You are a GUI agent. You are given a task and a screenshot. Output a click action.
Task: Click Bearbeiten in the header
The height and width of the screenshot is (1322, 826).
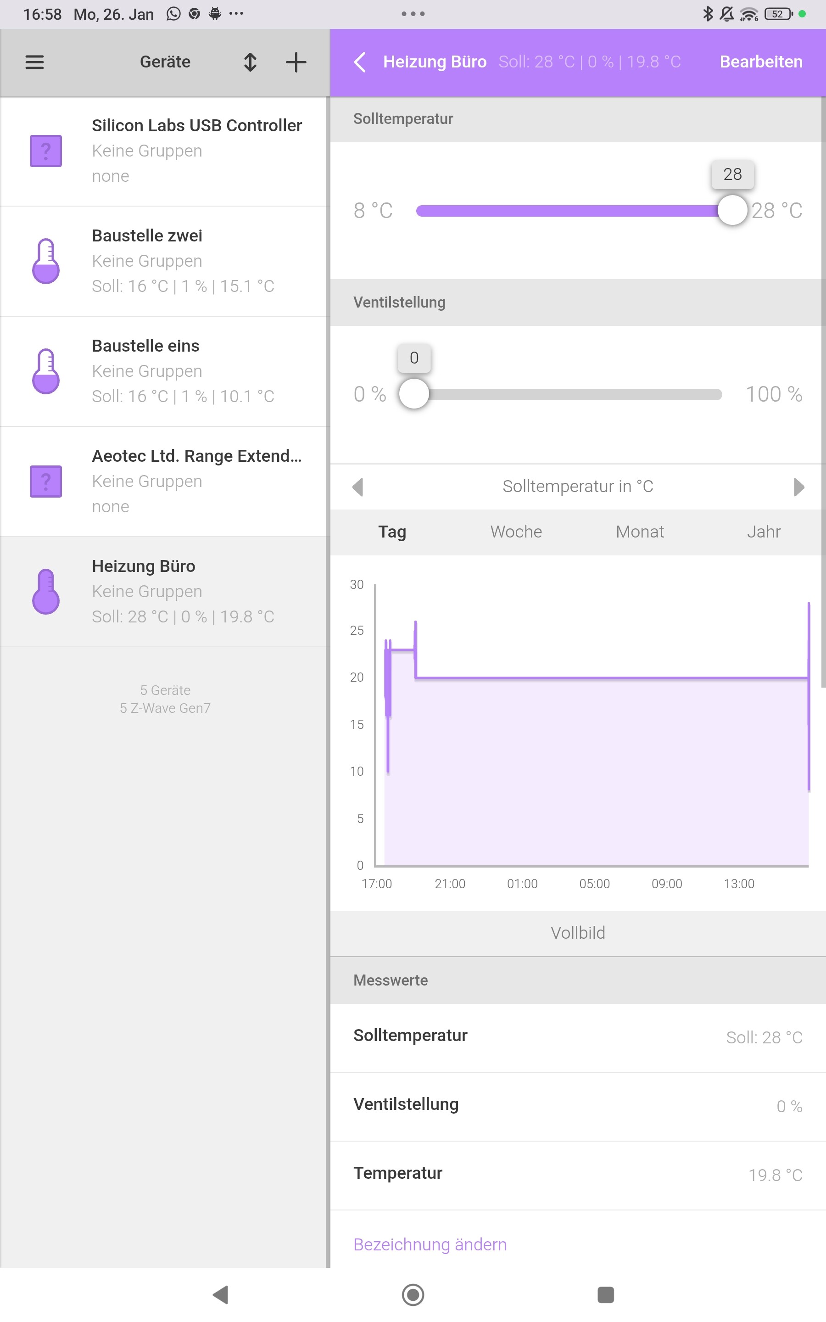point(760,62)
